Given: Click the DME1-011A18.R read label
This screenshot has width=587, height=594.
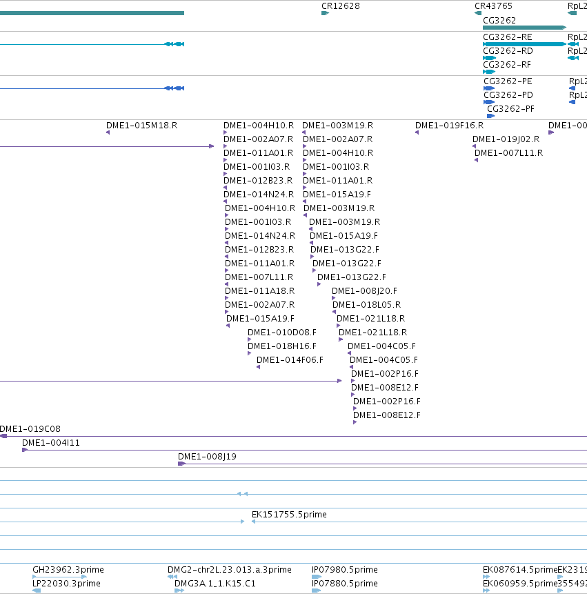Looking at the screenshot, I should pos(260,291).
